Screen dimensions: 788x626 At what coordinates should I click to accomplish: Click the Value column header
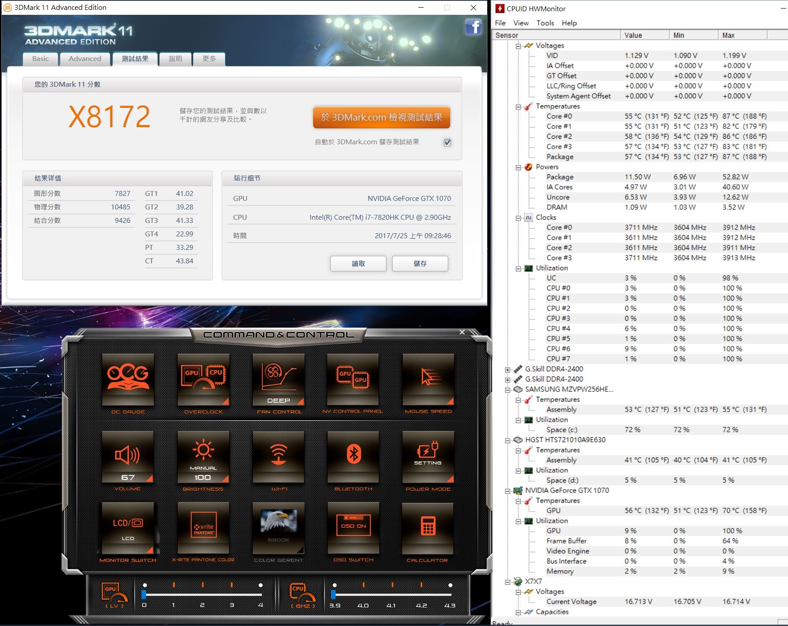click(645, 35)
